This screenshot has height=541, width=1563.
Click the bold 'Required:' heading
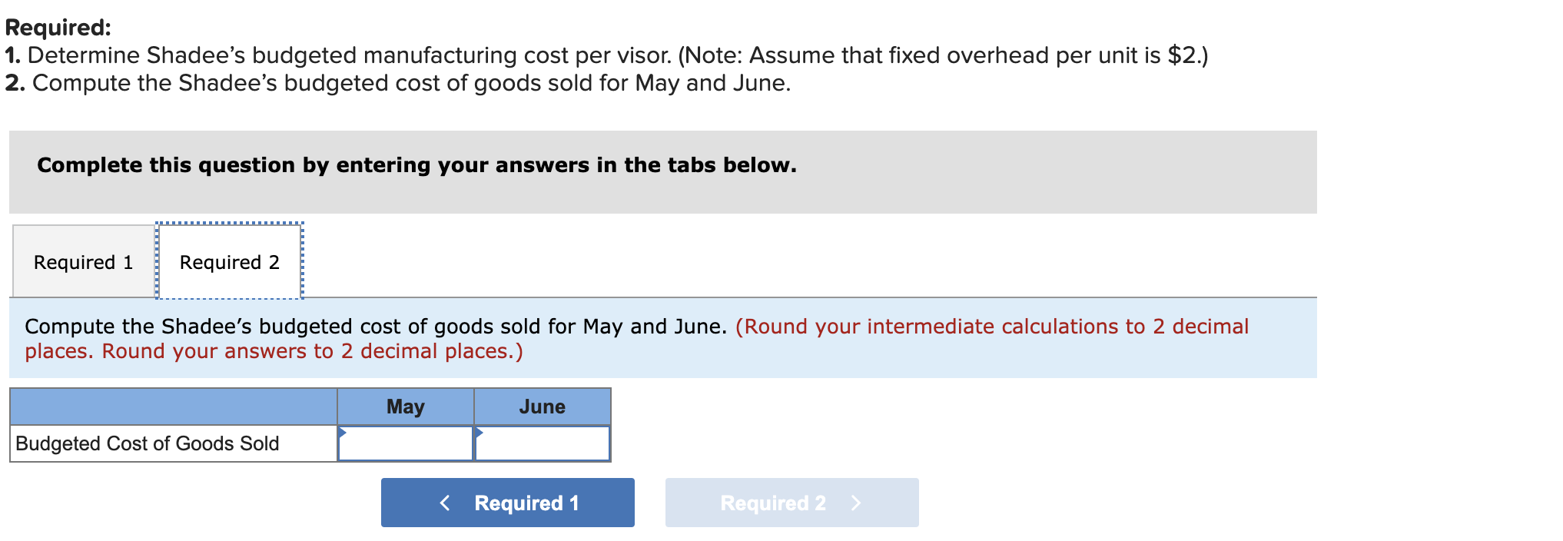point(58,28)
